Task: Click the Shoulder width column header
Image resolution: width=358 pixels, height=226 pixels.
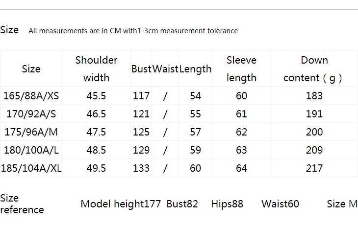Action: [96, 69]
